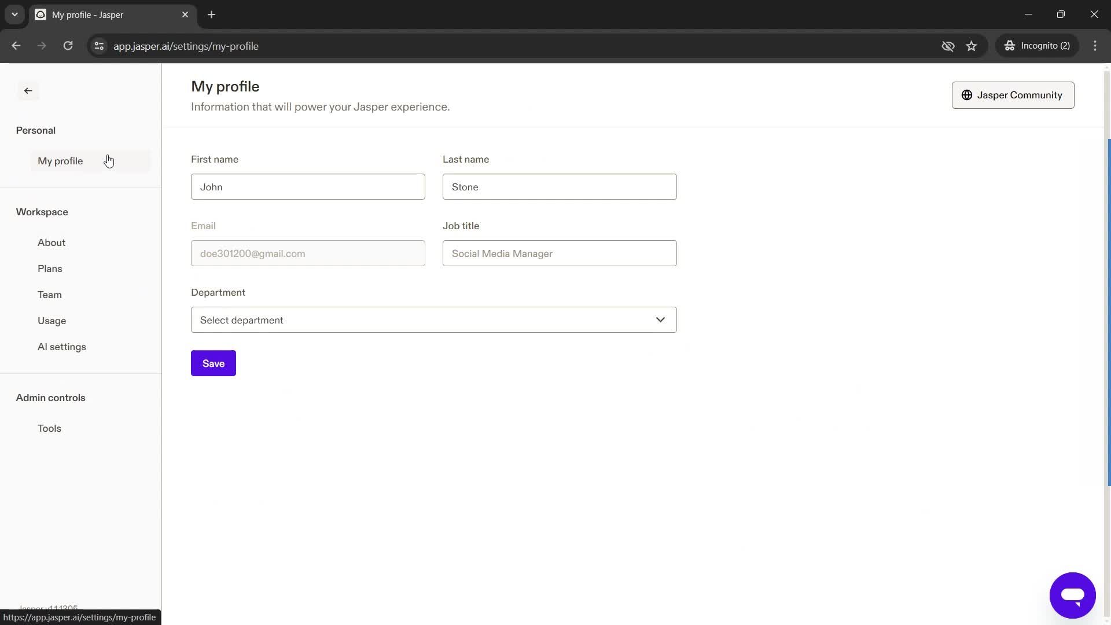The height and width of the screenshot is (625, 1111).
Task: Go to the About workspace page
Action: [x=51, y=242]
